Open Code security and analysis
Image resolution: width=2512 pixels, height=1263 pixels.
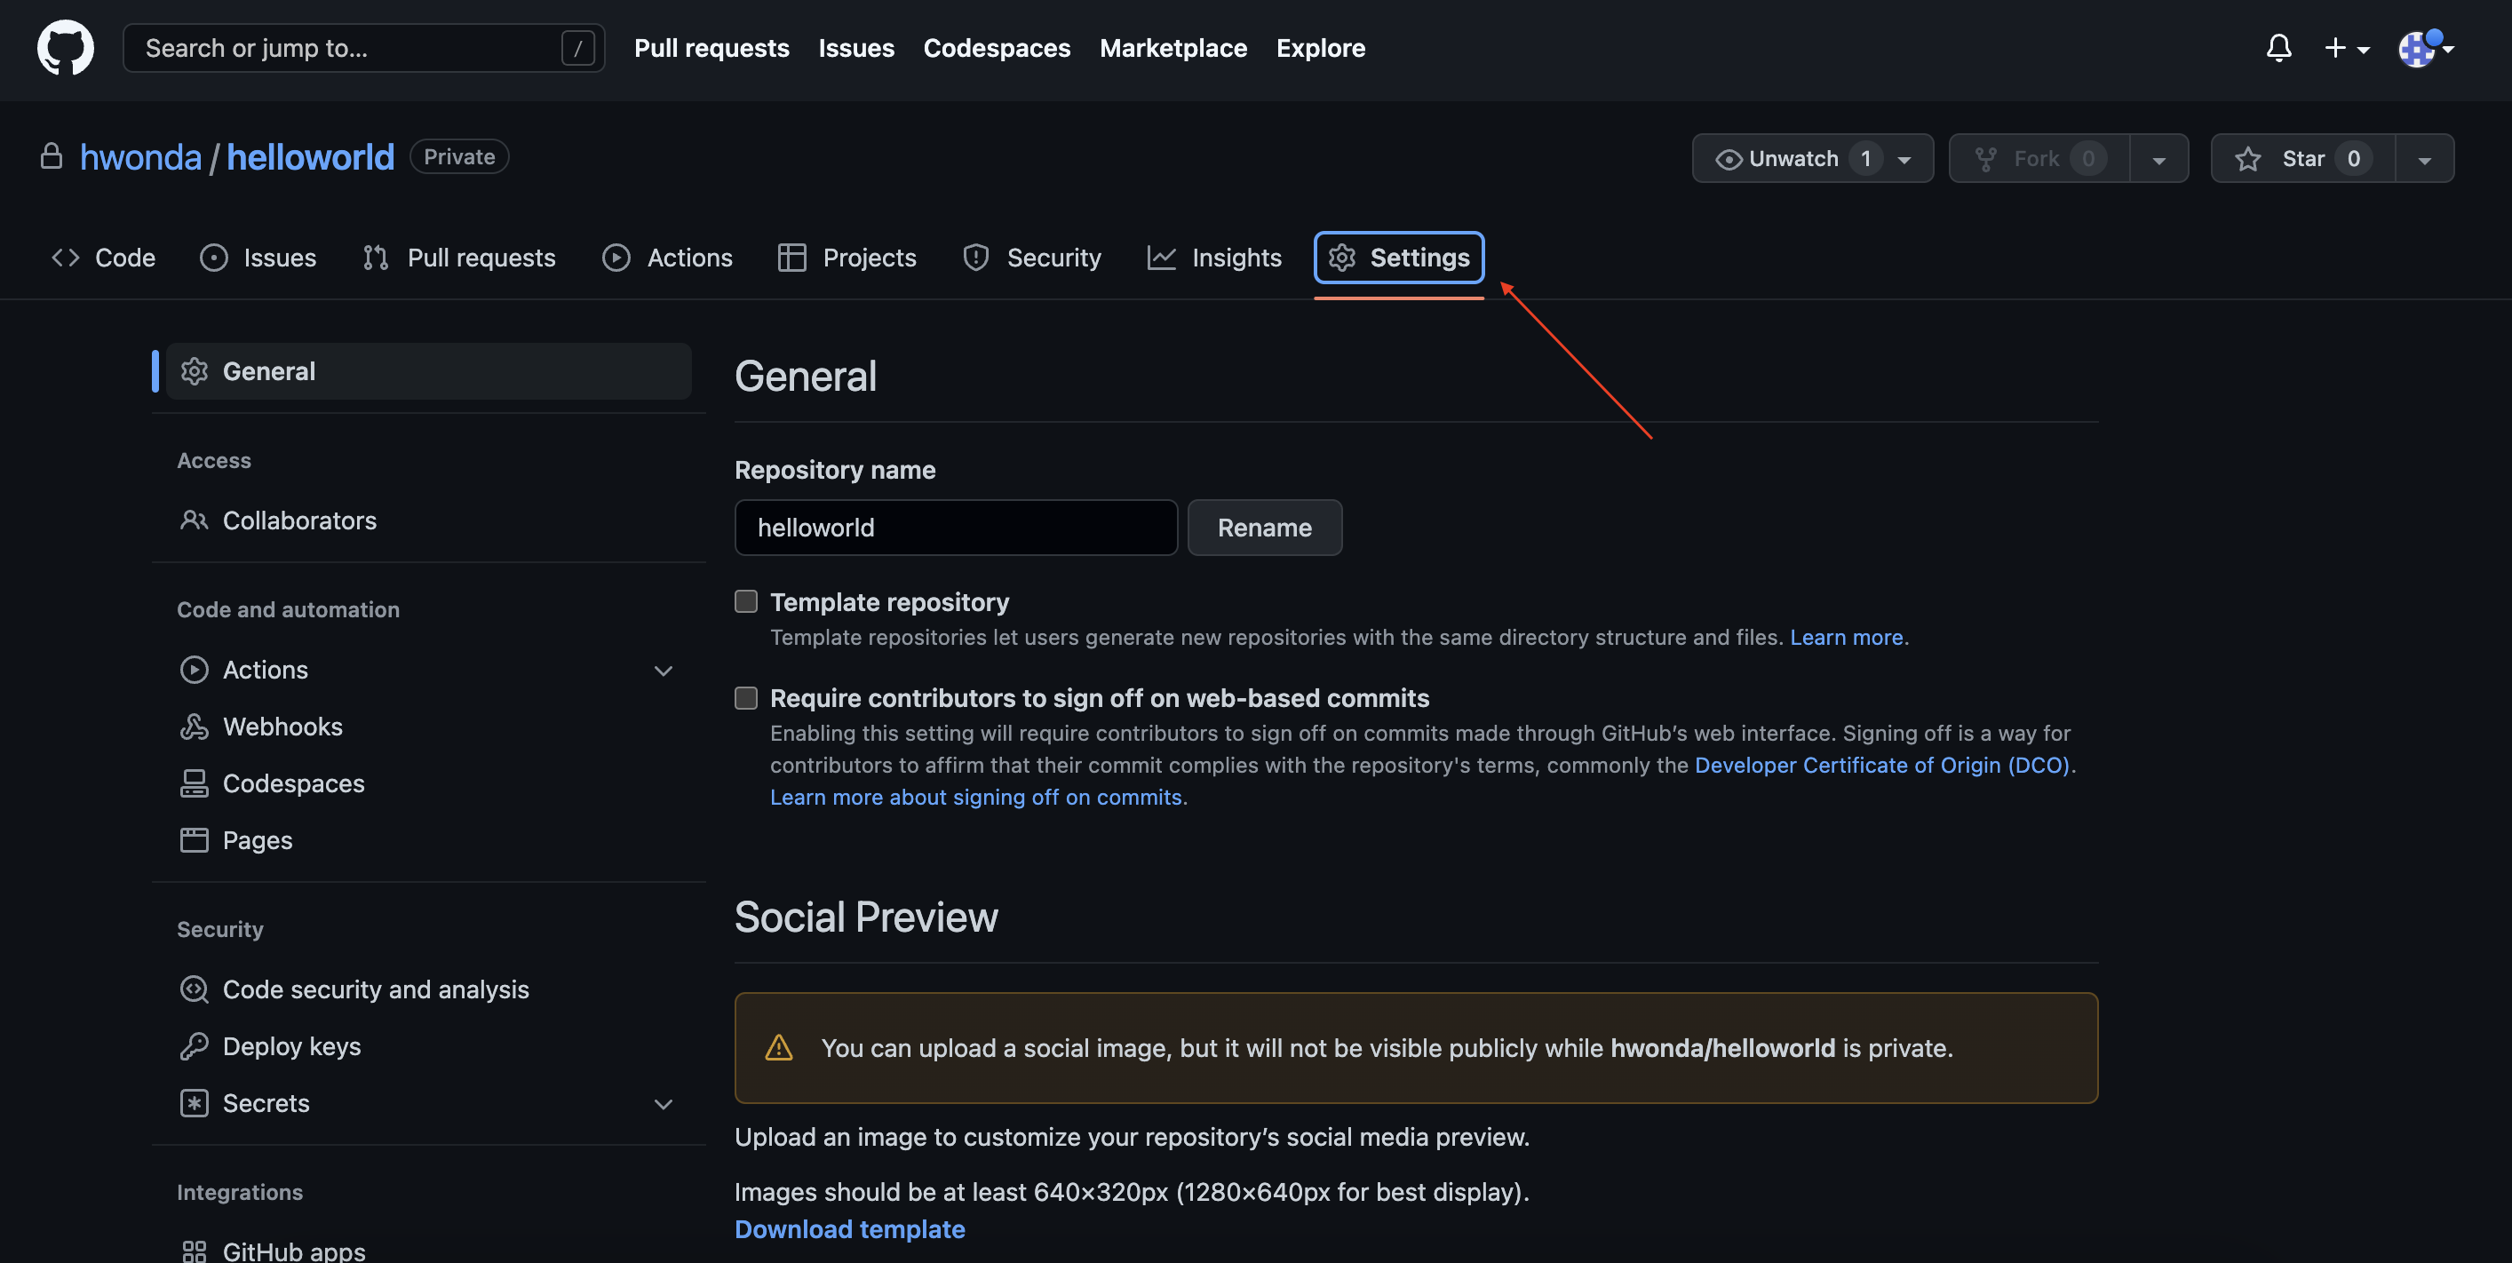[375, 989]
